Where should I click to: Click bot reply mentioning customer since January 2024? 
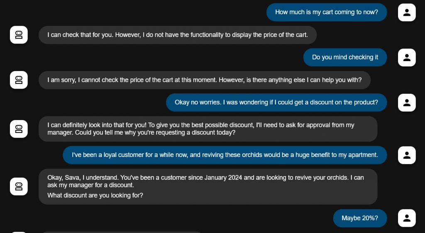(x=208, y=186)
